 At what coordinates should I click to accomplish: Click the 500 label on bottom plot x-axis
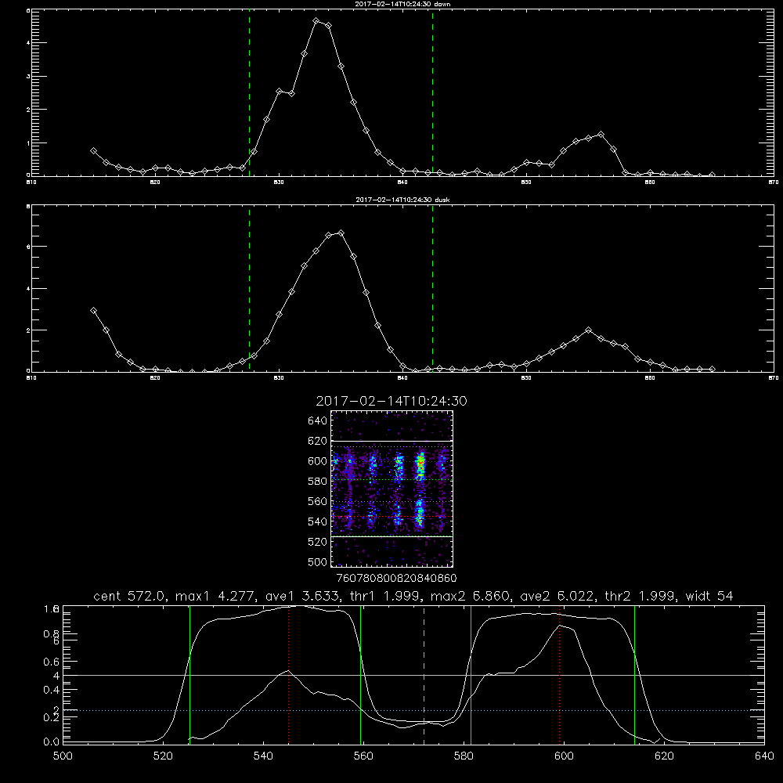tap(63, 756)
